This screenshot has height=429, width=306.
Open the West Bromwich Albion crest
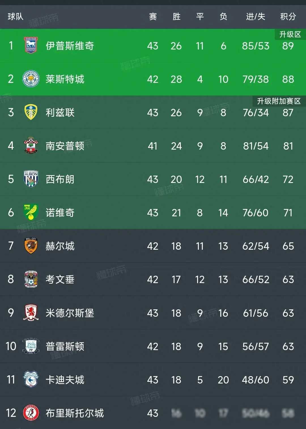(x=31, y=179)
